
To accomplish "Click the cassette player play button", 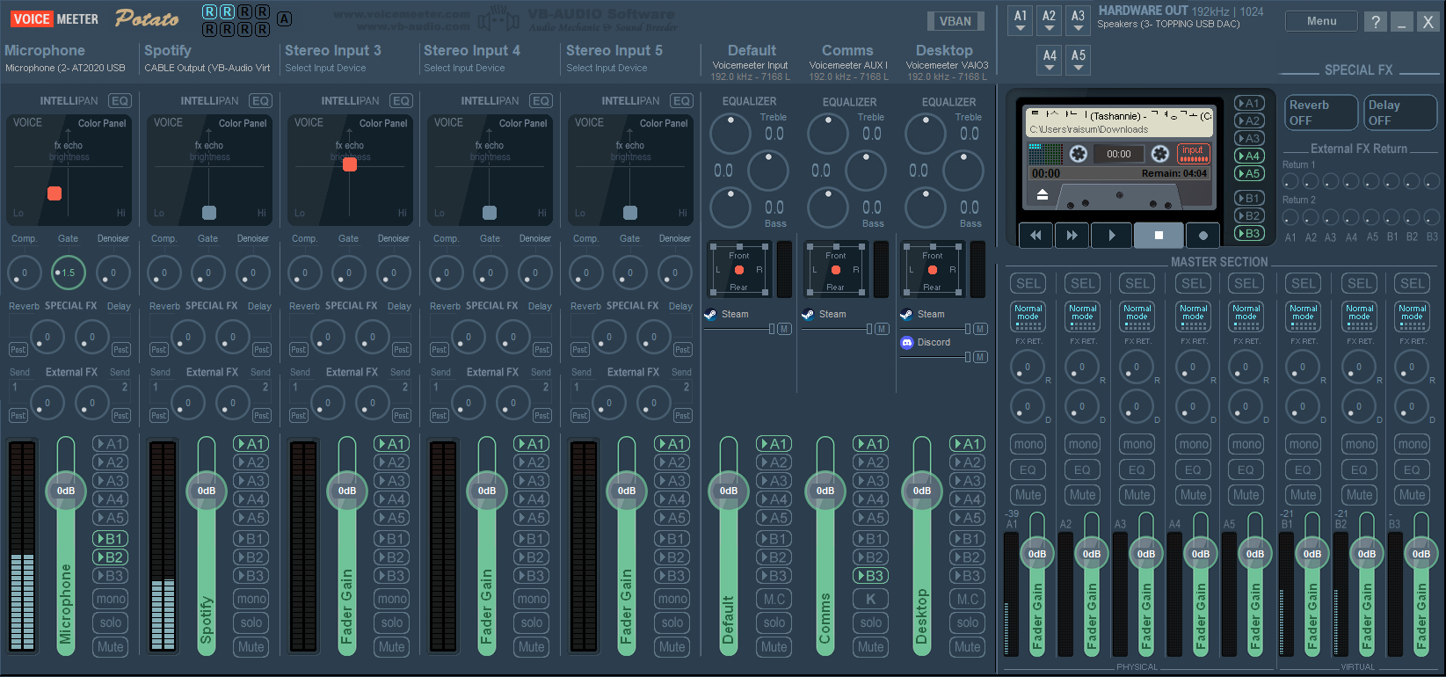I will [1111, 235].
